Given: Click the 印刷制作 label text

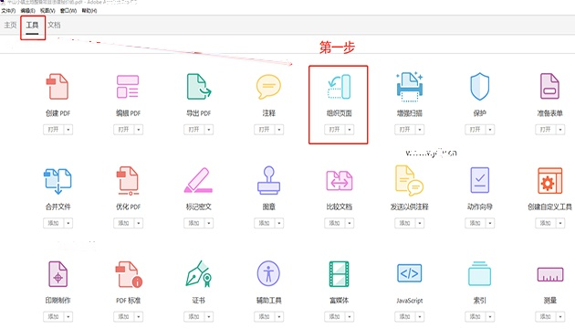Looking at the screenshot, I should point(57,301).
